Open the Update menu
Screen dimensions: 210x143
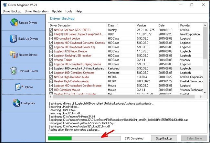57,11
